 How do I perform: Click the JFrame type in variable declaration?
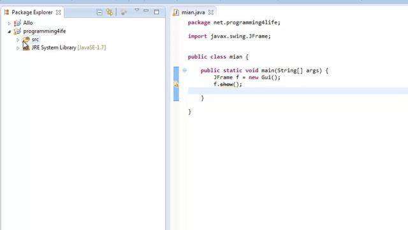(223, 77)
